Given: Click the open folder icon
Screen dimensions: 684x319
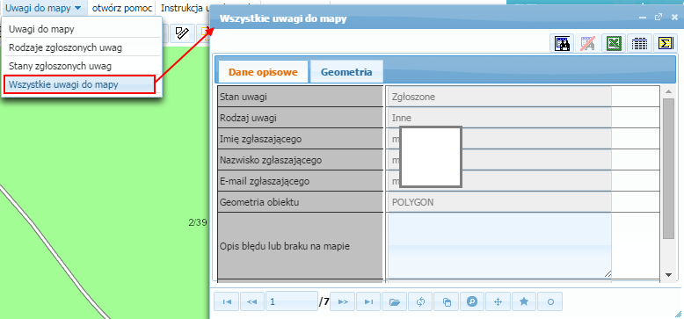Looking at the screenshot, I should click(395, 301).
